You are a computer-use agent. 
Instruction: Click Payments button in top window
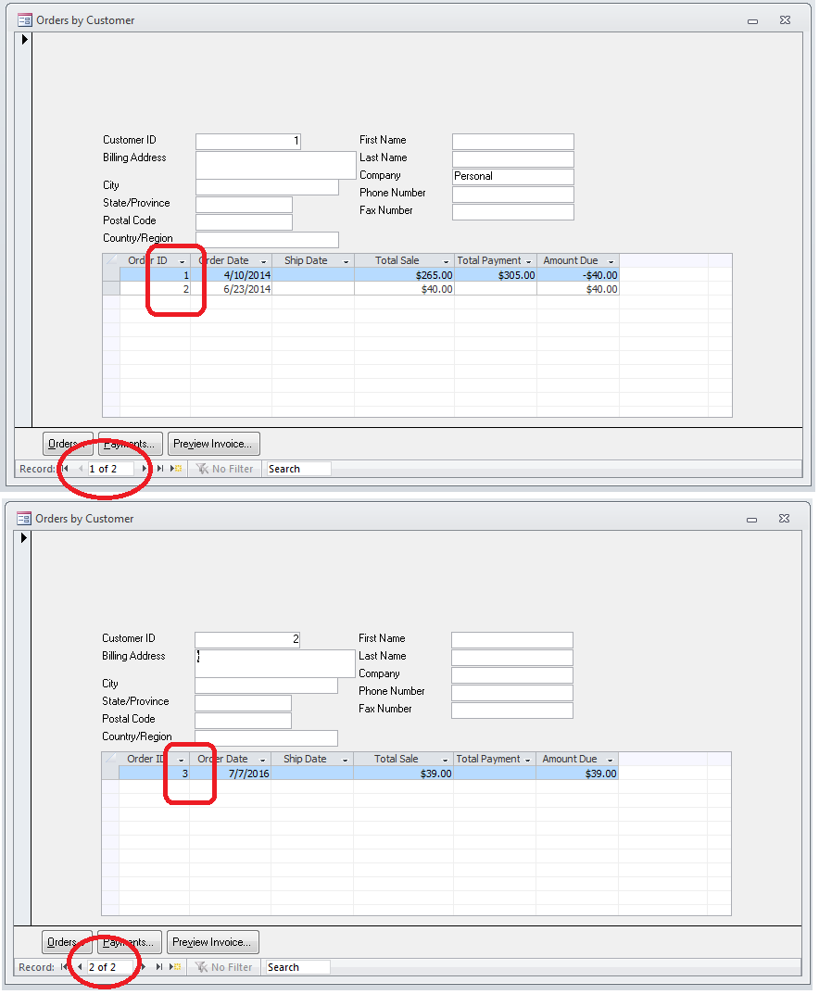tap(131, 444)
